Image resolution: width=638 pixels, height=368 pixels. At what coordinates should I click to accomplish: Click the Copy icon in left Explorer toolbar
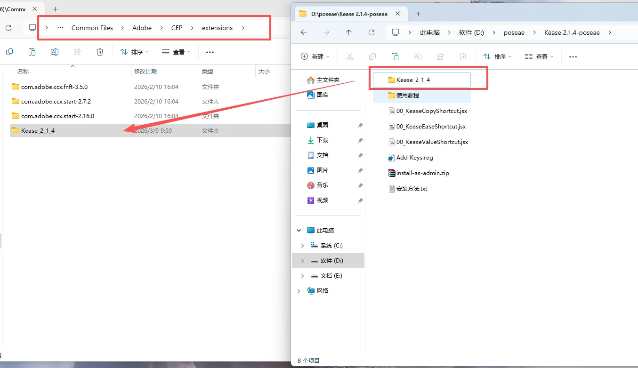pos(9,52)
